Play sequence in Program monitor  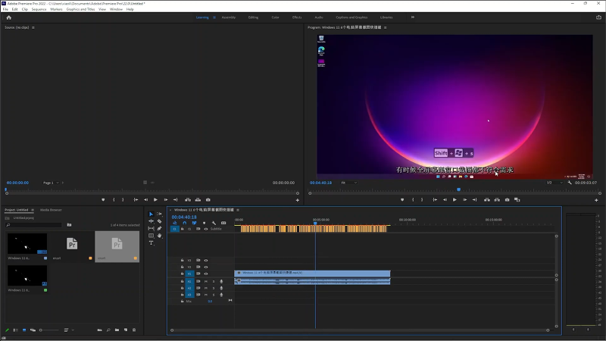tap(454, 200)
